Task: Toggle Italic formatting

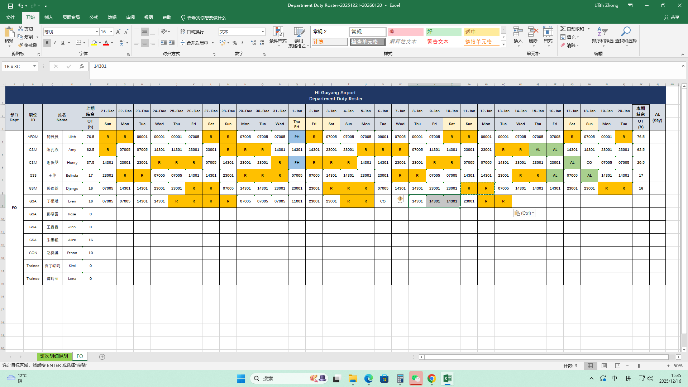Action: 55,43
